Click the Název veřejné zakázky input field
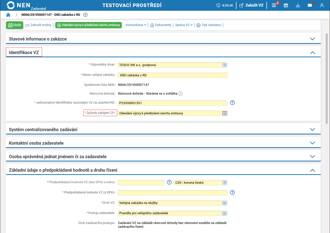 [x=172, y=75]
